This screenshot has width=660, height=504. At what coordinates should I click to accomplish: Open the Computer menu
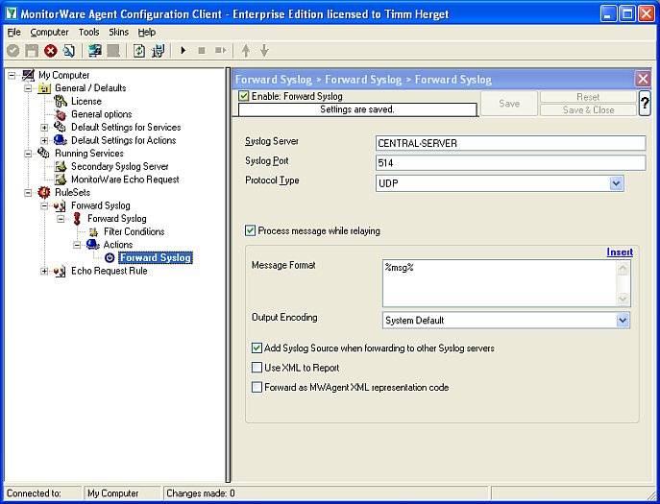49,32
